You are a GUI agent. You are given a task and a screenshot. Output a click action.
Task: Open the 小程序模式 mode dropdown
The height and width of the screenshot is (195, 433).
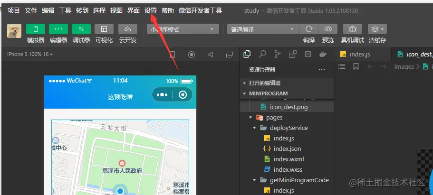click(x=183, y=29)
